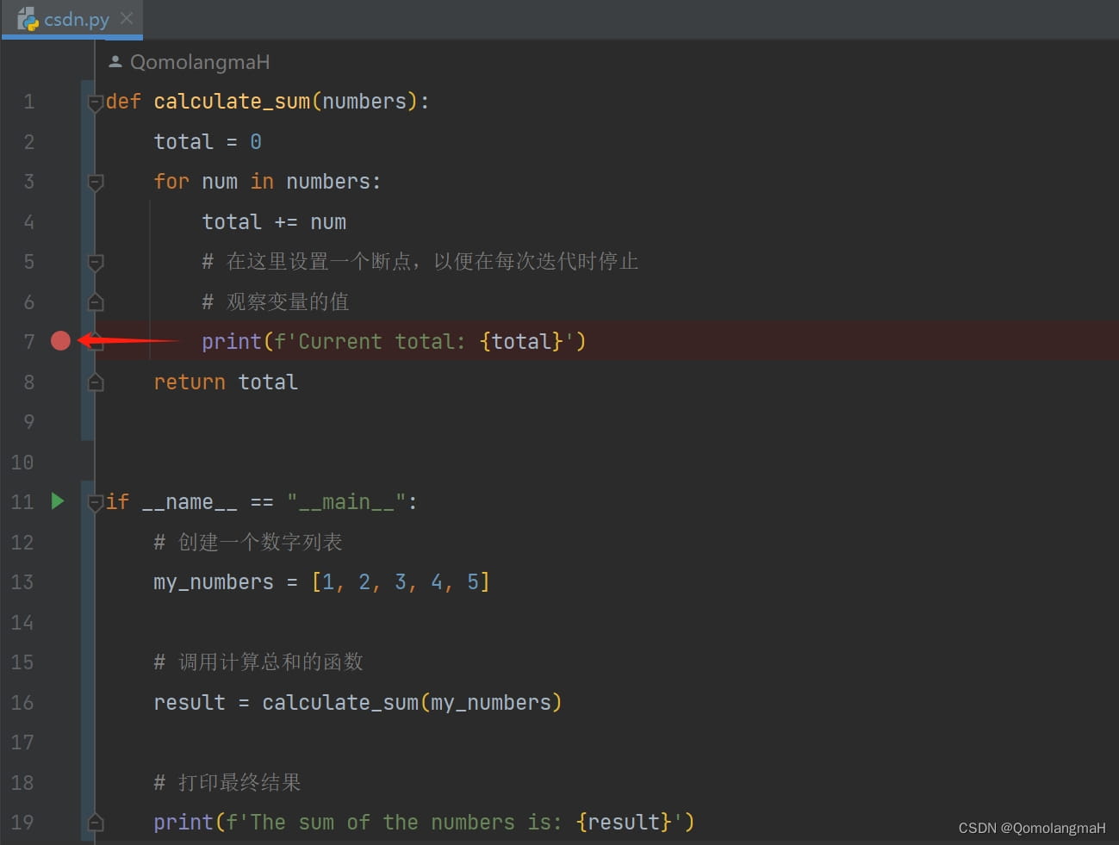Collapse the calculate_sum function at line 1
Screen dimensions: 1119x845
[x=96, y=103]
